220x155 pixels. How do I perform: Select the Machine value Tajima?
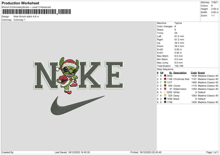[x=178, y=23]
